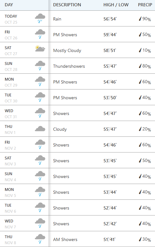Open the Thundershowers forecast row
The width and height of the screenshot is (155, 247).
click(77, 66)
